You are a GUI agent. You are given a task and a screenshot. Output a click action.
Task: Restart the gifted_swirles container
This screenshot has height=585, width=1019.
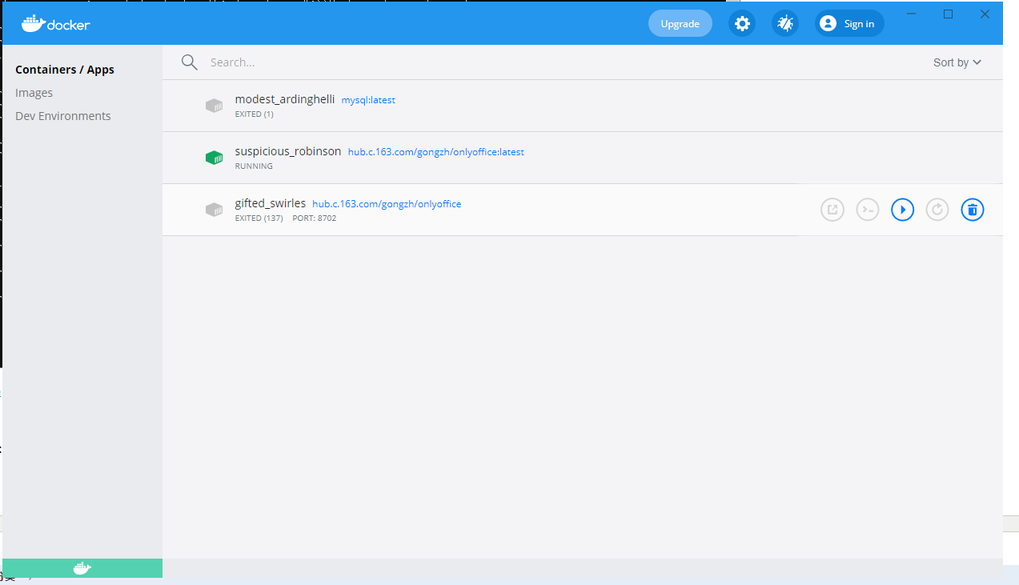coord(937,210)
